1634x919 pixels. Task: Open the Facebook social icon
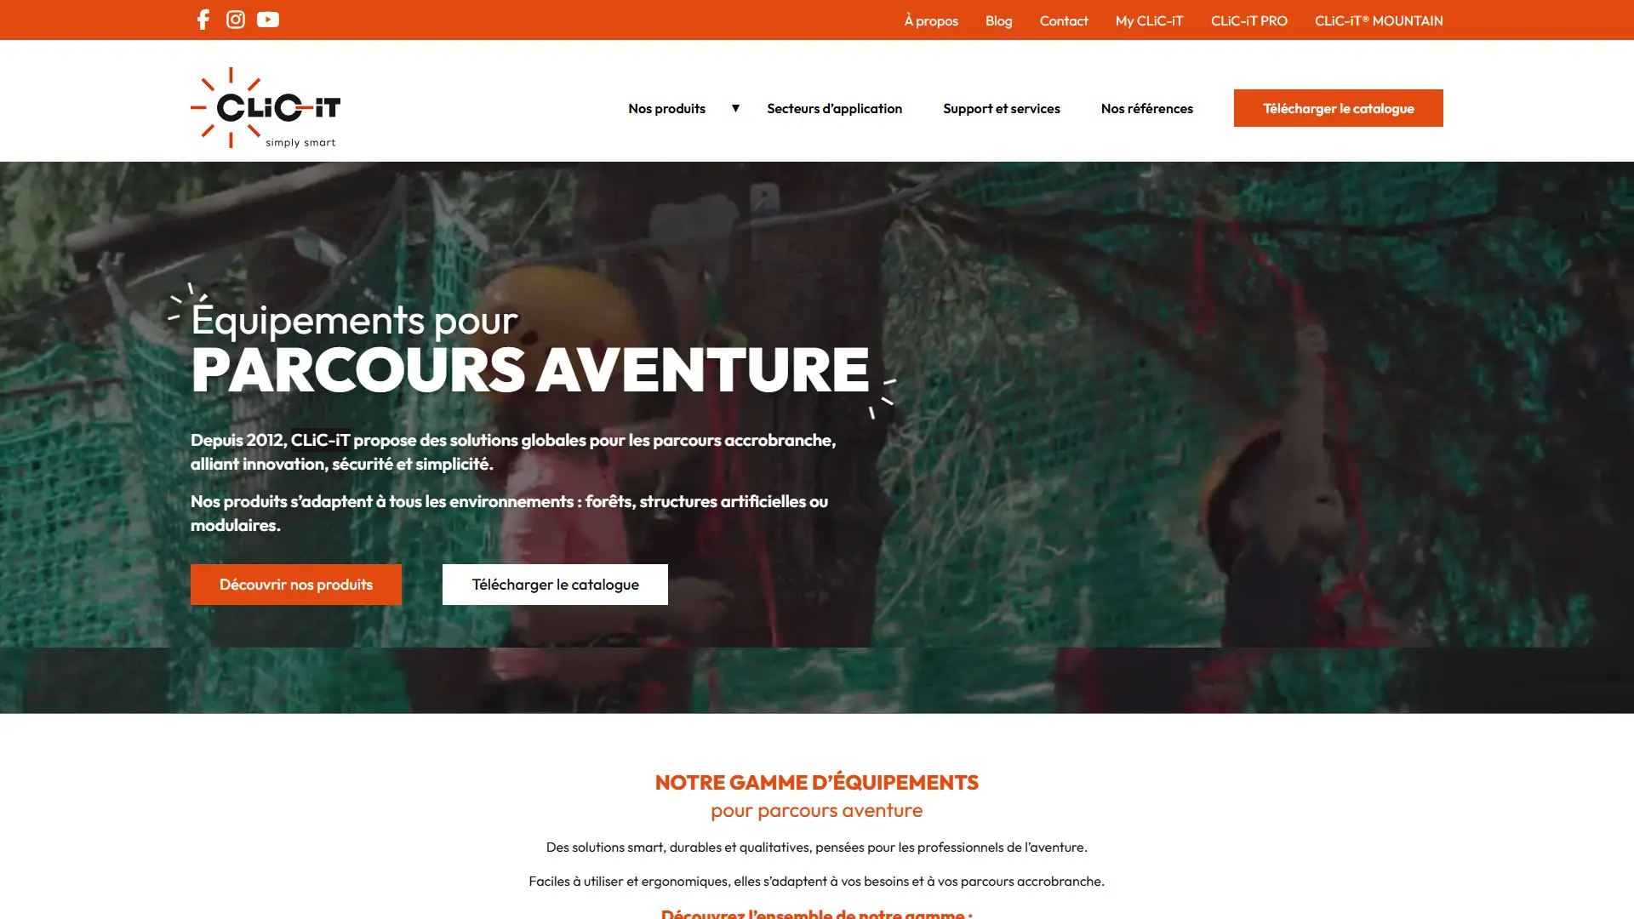[x=203, y=20]
